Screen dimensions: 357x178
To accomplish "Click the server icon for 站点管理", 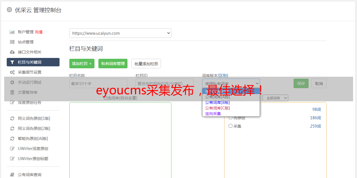I will tap(12, 42).
